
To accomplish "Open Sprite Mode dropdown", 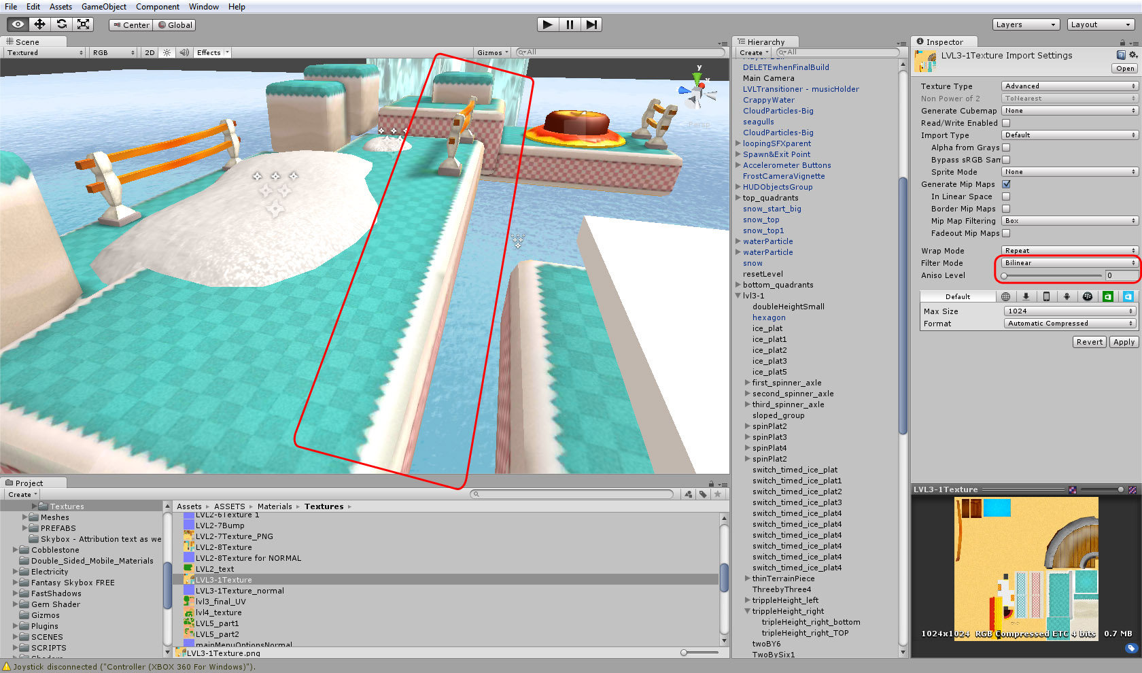I will [x=1069, y=172].
